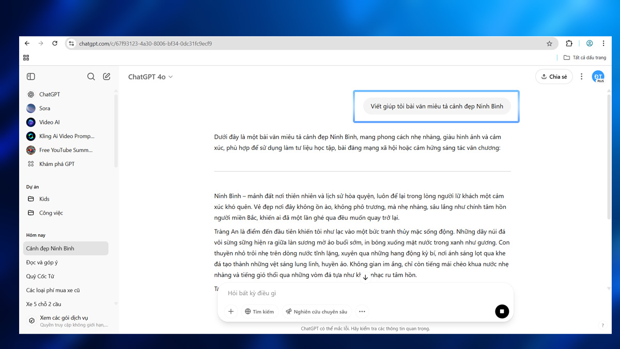Viewport: 620px width, 349px height.
Task: Open the three-dot more tools in composer
Action: click(362, 312)
